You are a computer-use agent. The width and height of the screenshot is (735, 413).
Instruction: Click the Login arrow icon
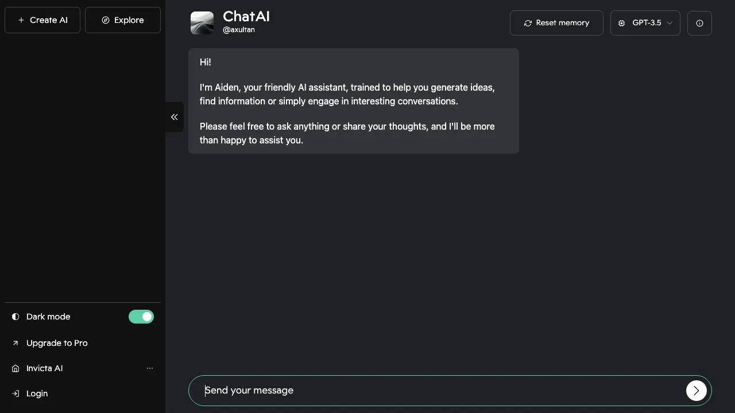[16, 393]
